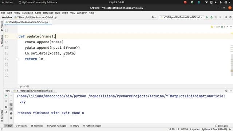Print the Run console output

tap(11, 114)
